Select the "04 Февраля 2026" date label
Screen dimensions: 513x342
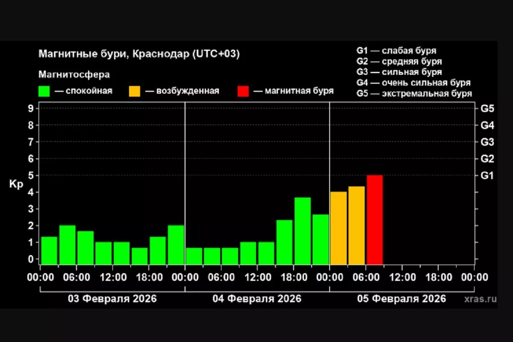257,298
